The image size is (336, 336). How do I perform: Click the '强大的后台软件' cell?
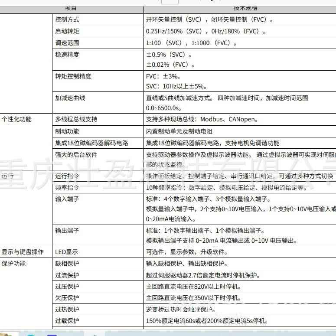pos(98,160)
